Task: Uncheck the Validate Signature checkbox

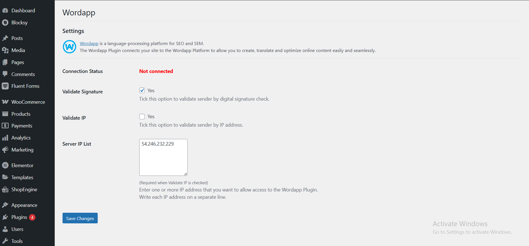Action: [x=142, y=90]
